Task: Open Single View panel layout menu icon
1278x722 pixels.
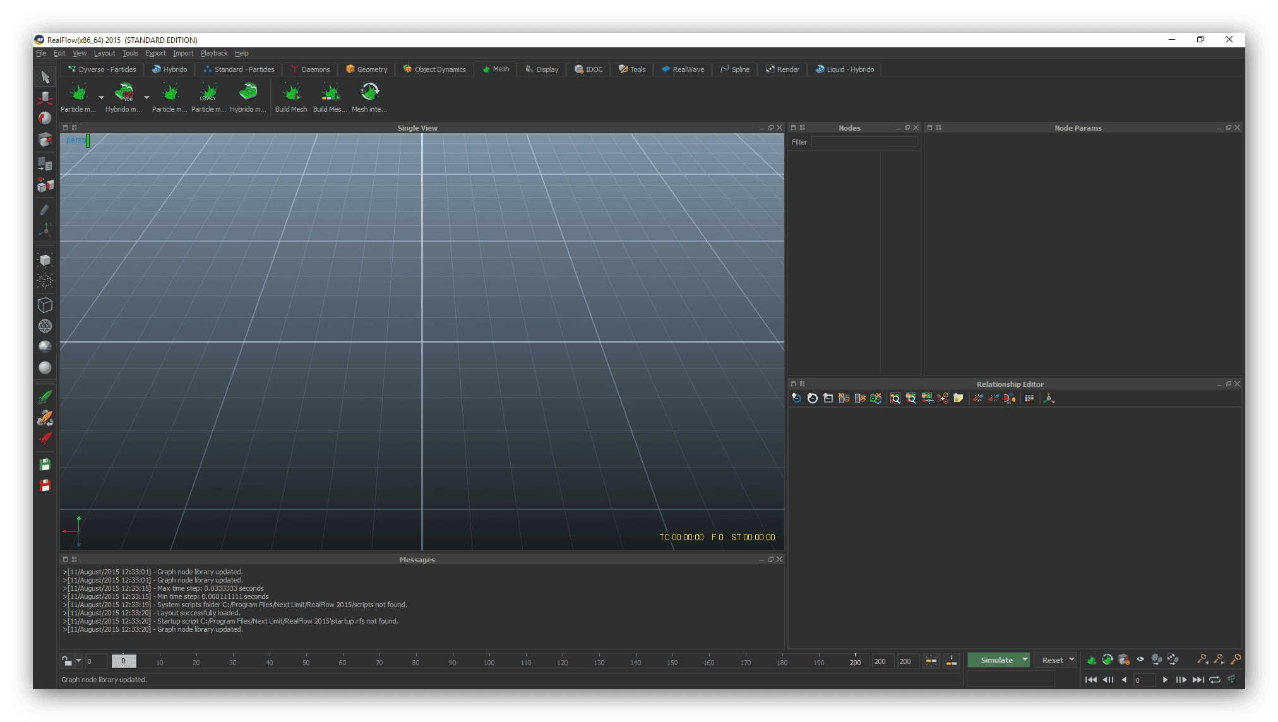Action: [74, 127]
